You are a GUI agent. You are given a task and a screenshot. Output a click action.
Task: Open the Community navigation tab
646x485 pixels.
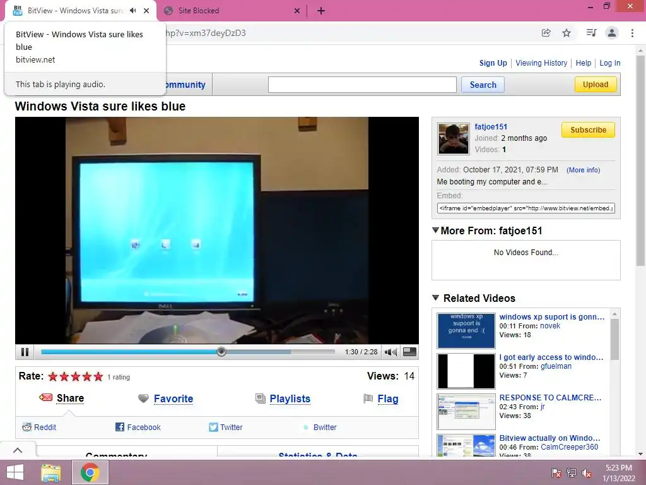pos(186,85)
